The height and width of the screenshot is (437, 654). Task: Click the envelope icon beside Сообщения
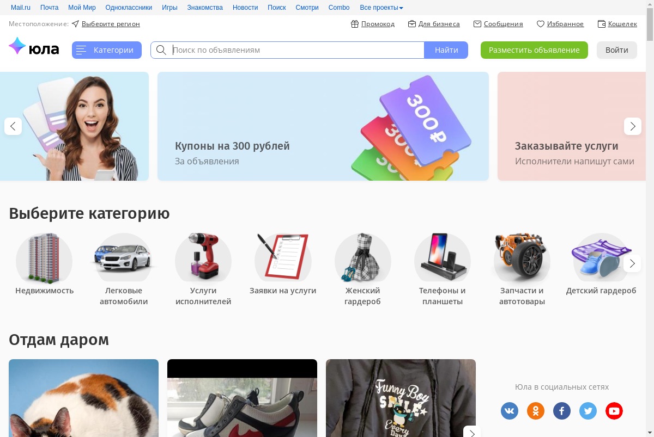(477, 24)
